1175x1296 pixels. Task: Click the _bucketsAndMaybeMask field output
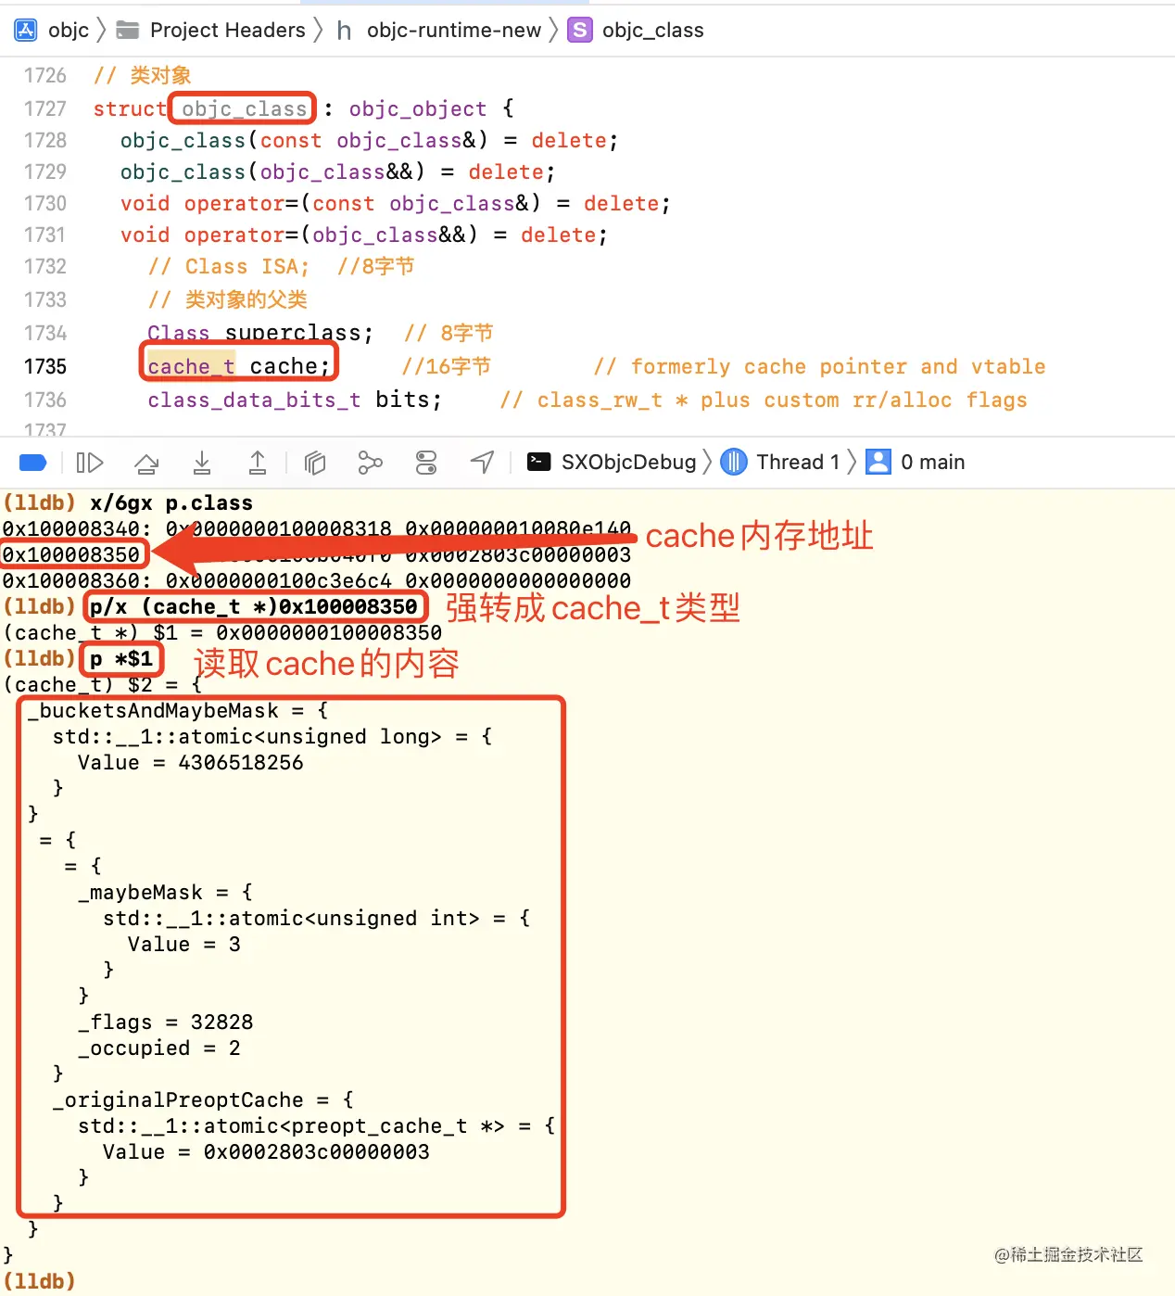point(152,711)
